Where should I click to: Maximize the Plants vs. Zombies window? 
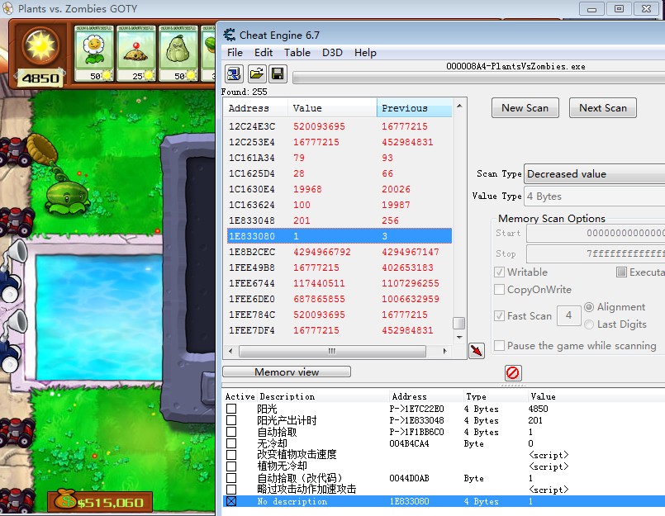(620, 8)
